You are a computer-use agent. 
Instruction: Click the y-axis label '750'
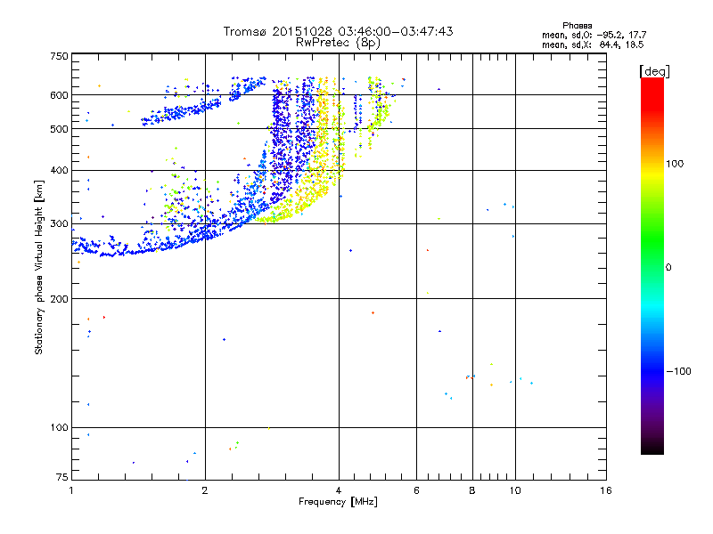coord(59,56)
